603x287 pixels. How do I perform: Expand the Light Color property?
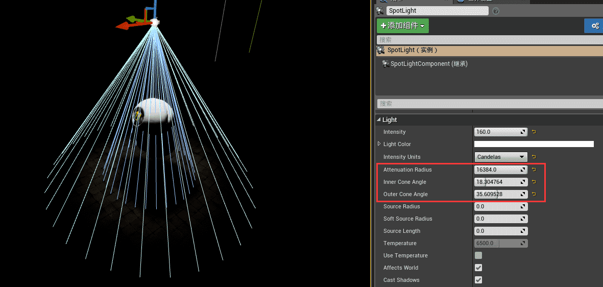coord(379,144)
